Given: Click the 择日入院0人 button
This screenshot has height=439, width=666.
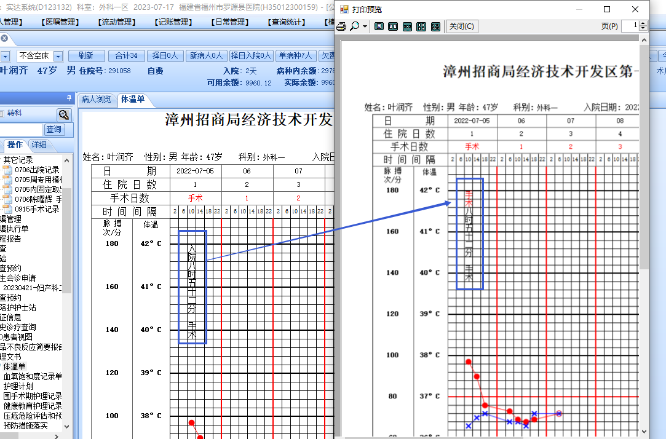Looking at the screenshot, I should tap(251, 55).
